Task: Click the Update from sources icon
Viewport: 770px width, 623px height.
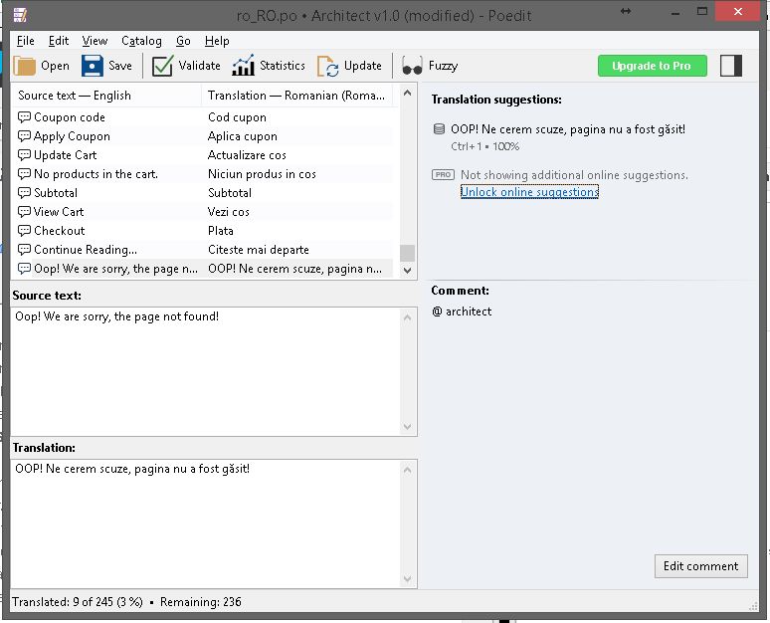Action: pyautogui.click(x=327, y=66)
